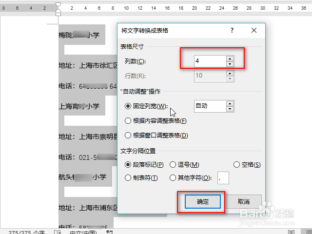Increase column count with up arrow
Image resolution: width=312 pixels, height=234 pixels.
point(230,58)
